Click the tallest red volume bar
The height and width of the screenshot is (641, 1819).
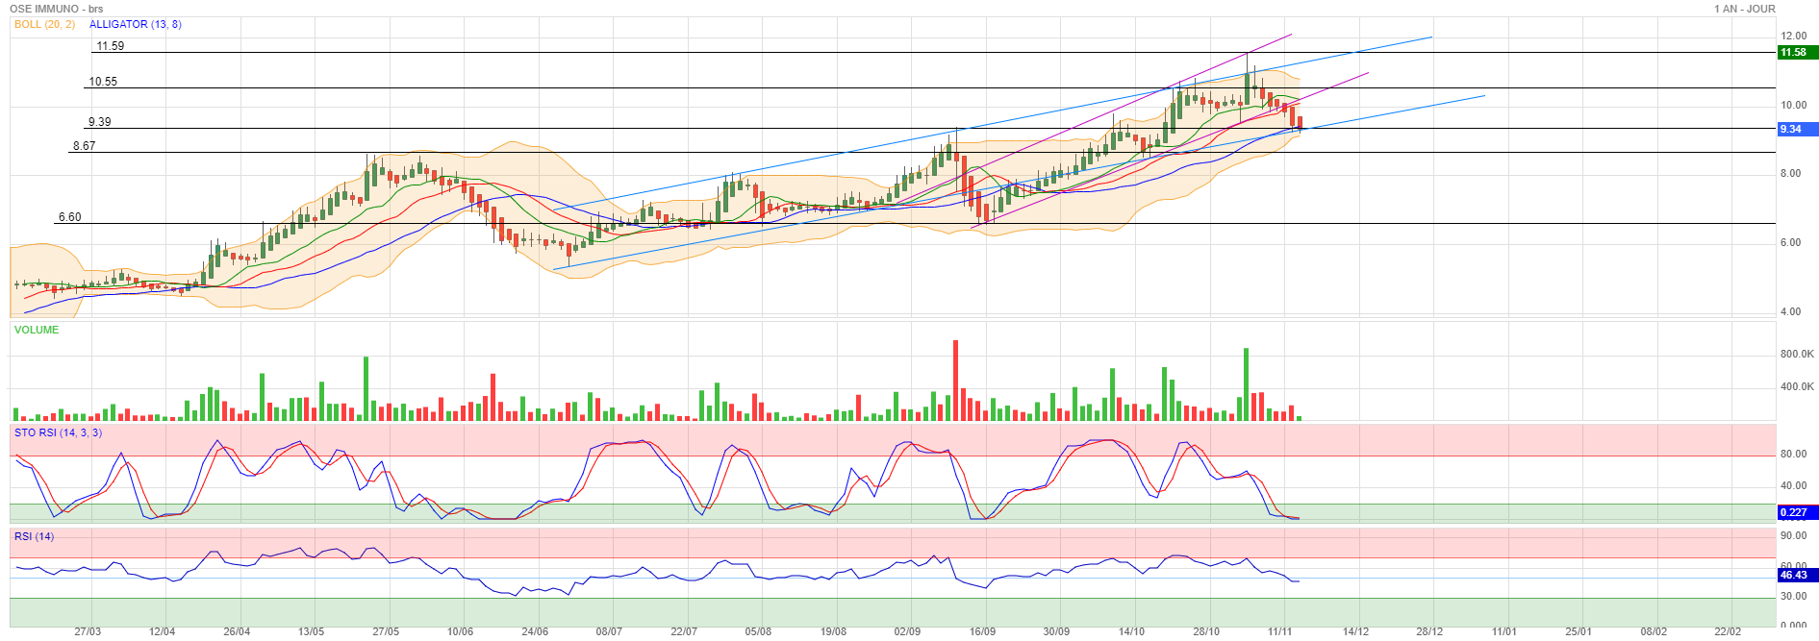click(955, 381)
